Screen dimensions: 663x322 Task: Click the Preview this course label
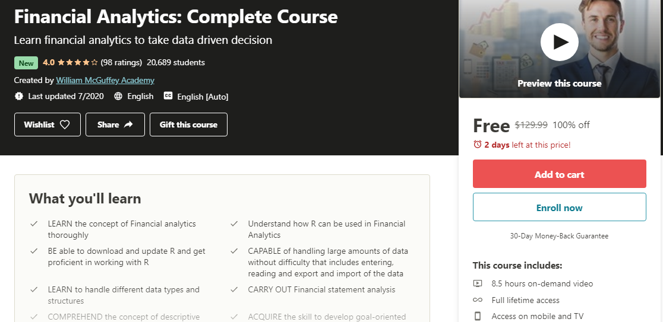click(559, 84)
